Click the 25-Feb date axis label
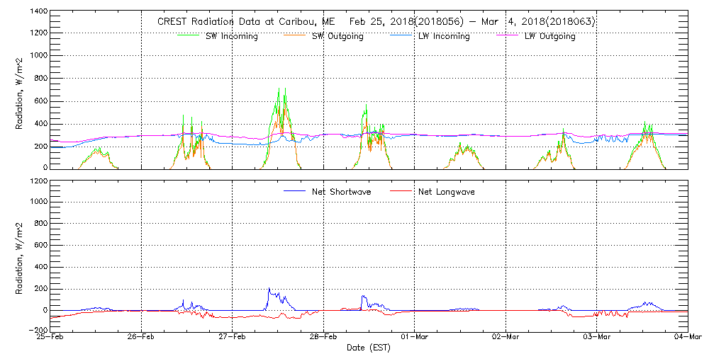This screenshot has width=709, height=354. click(x=51, y=338)
